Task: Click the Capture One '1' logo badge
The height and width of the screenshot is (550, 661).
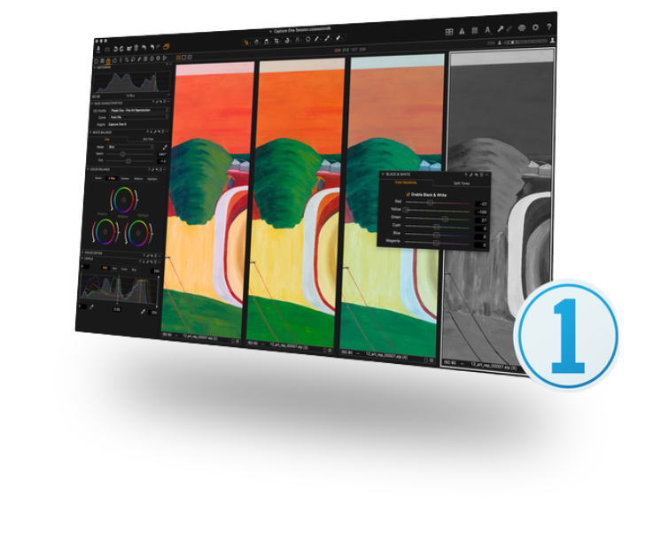Action: point(566,336)
